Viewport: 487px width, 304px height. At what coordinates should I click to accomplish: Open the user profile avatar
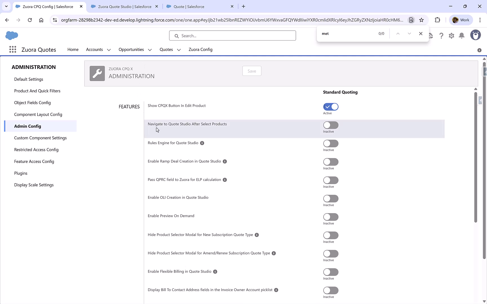[x=475, y=35]
